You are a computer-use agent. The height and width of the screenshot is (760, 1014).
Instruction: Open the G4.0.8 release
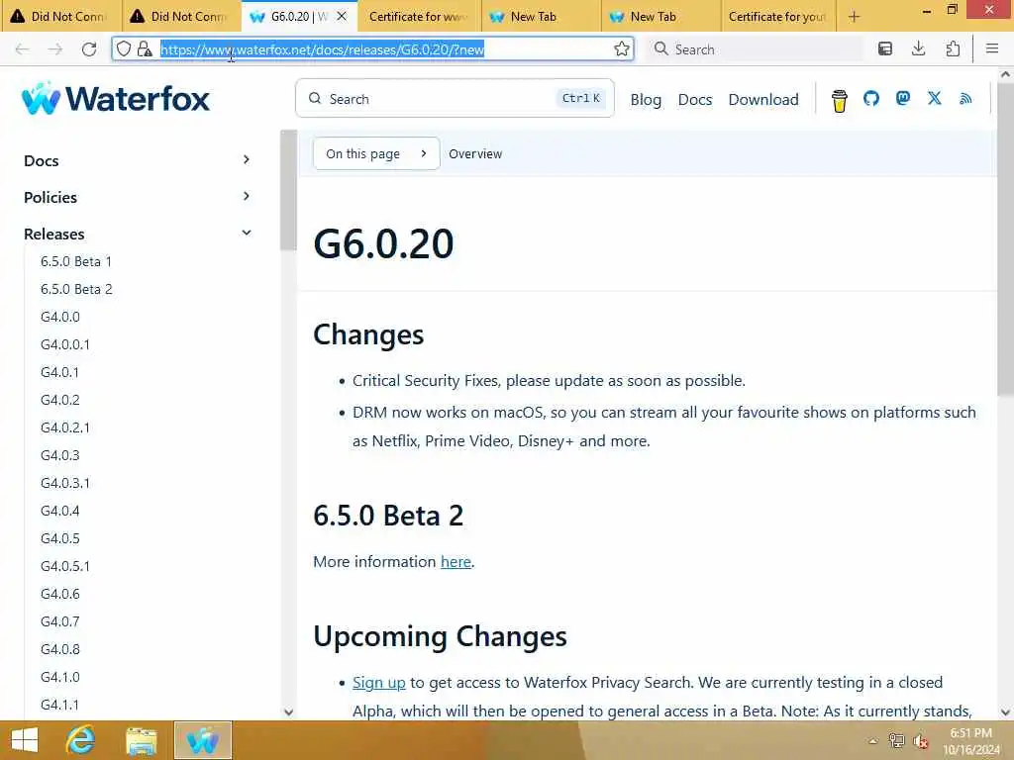click(60, 649)
